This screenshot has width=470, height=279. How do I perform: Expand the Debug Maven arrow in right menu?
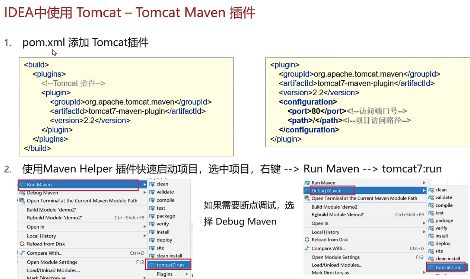(x=424, y=190)
